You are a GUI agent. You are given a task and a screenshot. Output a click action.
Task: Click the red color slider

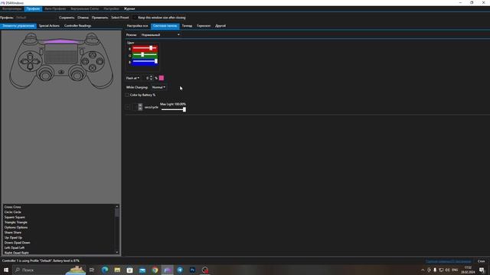pyautogui.click(x=145, y=48)
